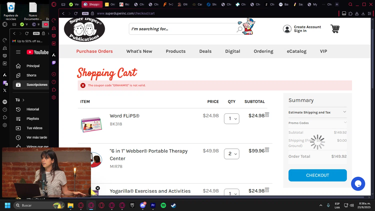Open settings gear in front window sidebar
This screenshot has height=211, width=375.
pyautogui.click(x=54, y=97)
